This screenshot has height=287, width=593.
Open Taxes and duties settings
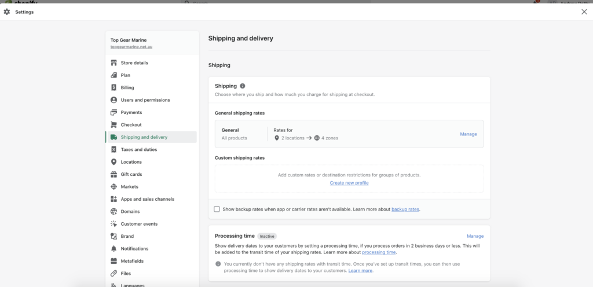click(x=138, y=149)
